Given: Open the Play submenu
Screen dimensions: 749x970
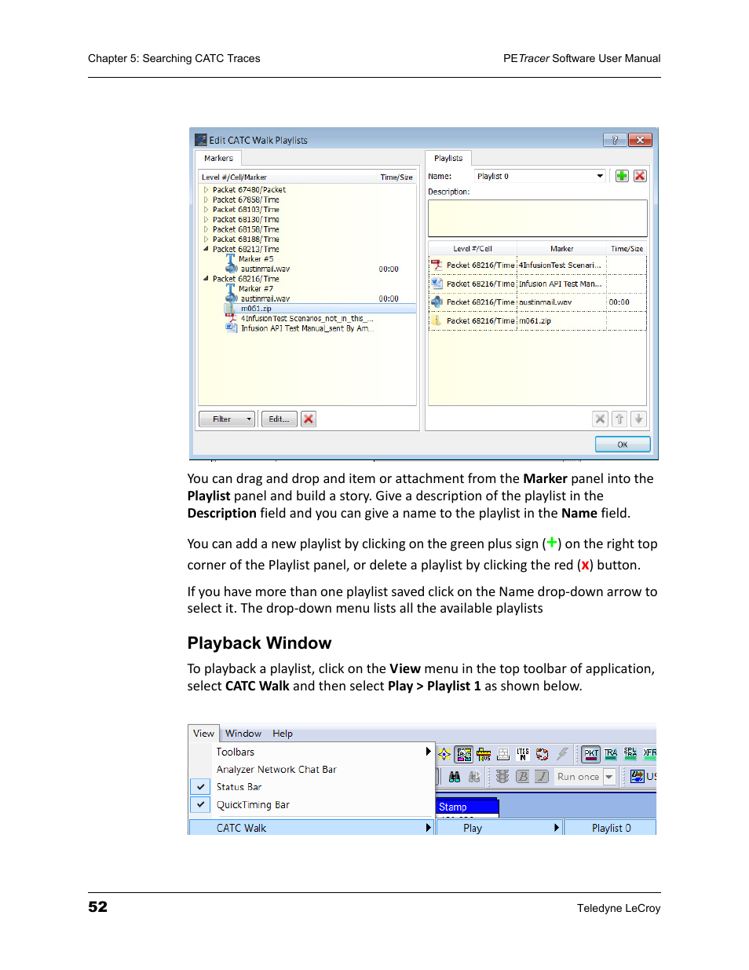Looking at the screenshot, I should coord(499,828).
